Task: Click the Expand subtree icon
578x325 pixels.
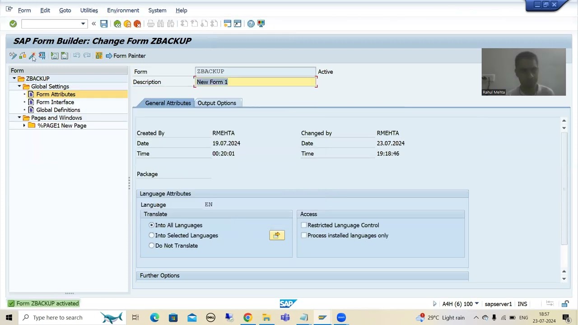Action: [55, 56]
